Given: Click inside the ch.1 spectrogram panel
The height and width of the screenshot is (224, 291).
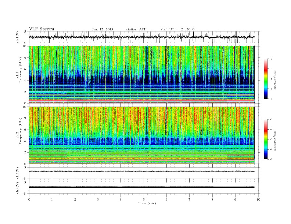Looking at the screenshot, I should (141, 75).
